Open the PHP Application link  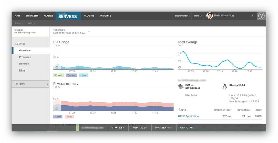[x=189, y=116]
